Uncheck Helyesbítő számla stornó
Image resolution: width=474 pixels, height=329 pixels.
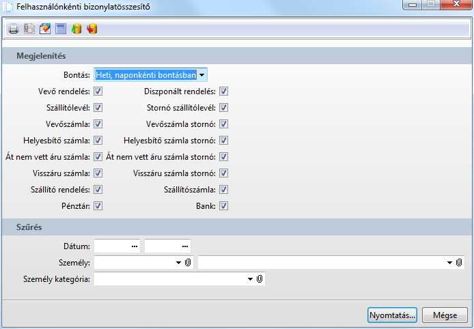coord(224,141)
